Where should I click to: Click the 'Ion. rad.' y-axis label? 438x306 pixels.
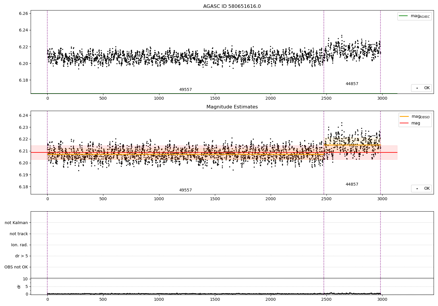point(20,245)
